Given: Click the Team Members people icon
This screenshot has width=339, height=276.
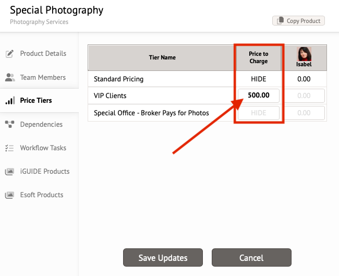Looking at the screenshot, I should point(10,77).
